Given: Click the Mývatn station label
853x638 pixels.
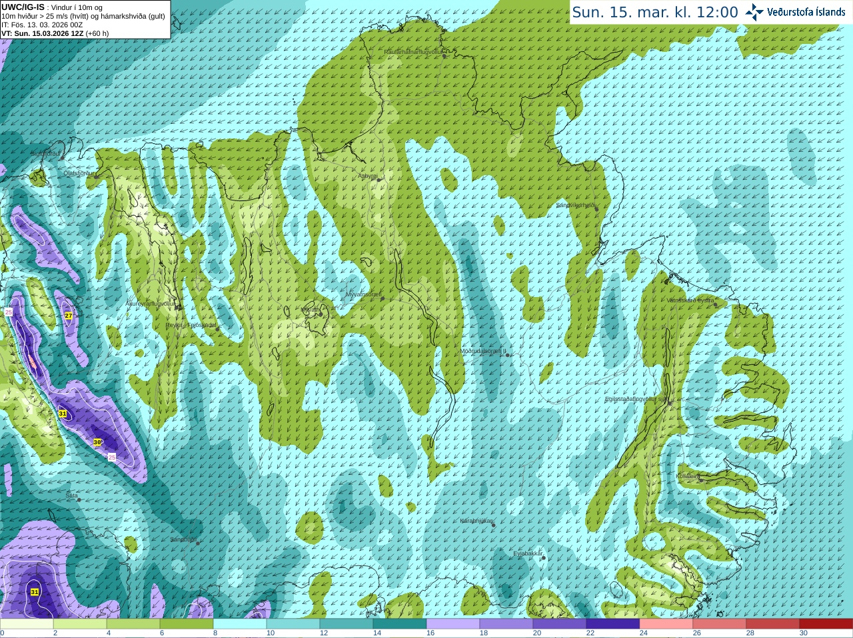Looking at the screenshot, I should [x=309, y=310].
